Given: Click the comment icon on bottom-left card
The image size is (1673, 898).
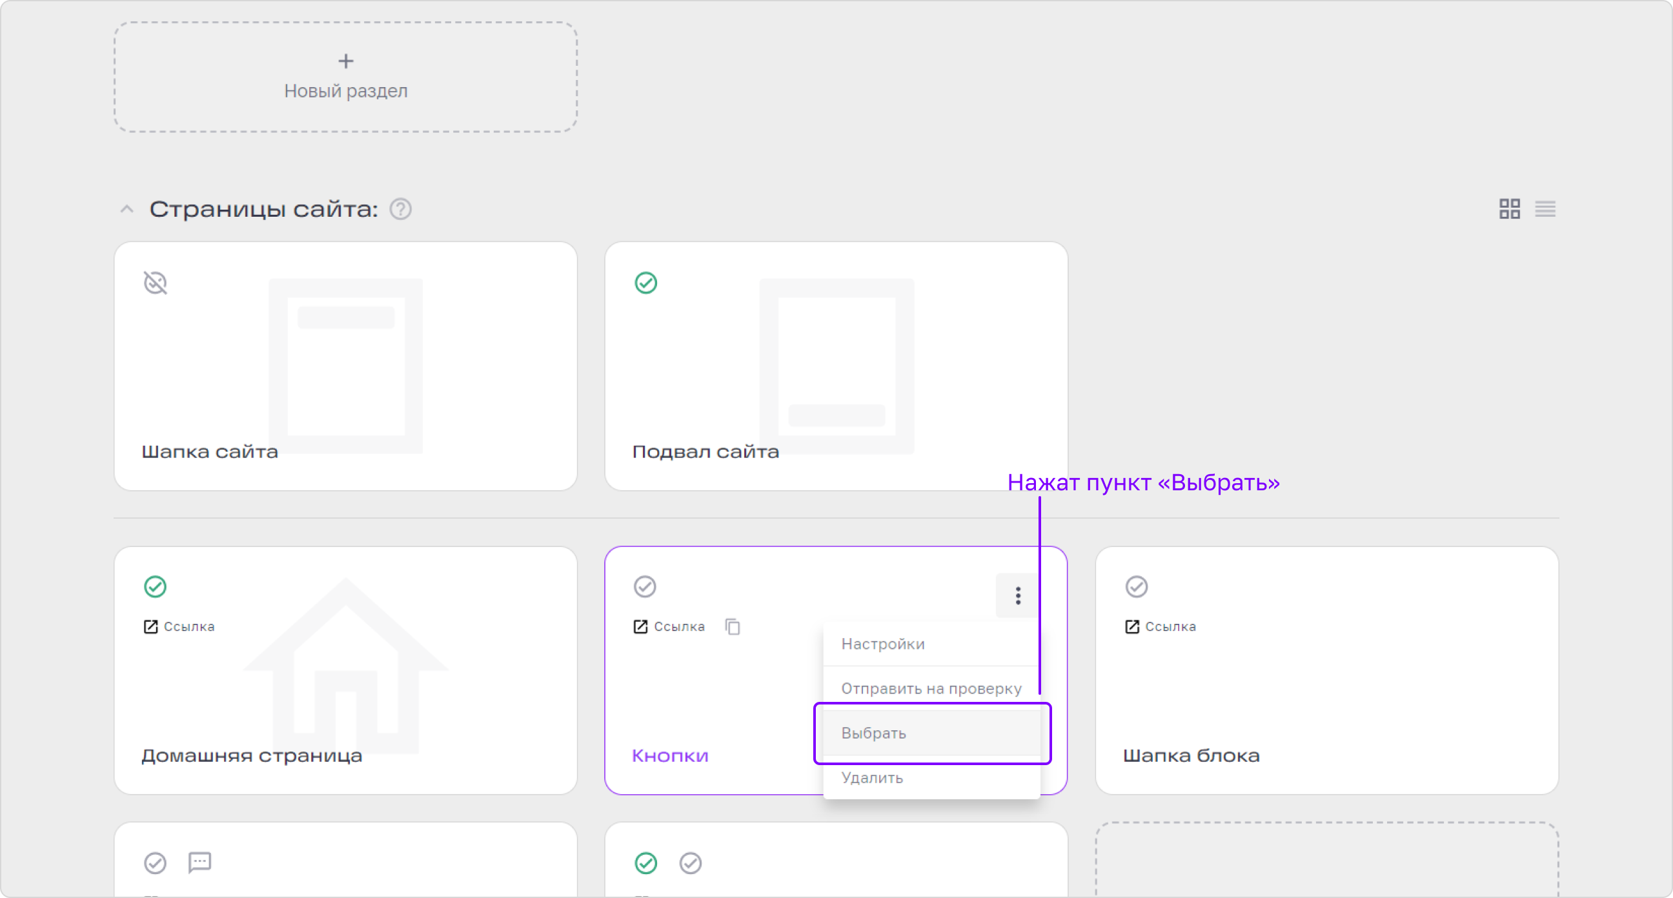Looking at the screenshot, I should point(199,863).
